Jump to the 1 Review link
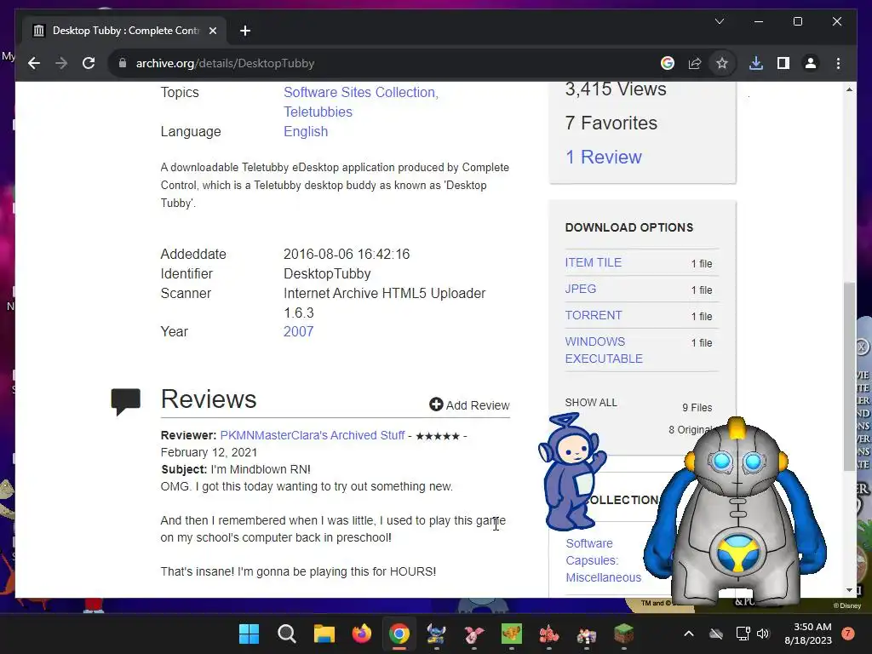 pyautogui.click(x=604, y=157)
